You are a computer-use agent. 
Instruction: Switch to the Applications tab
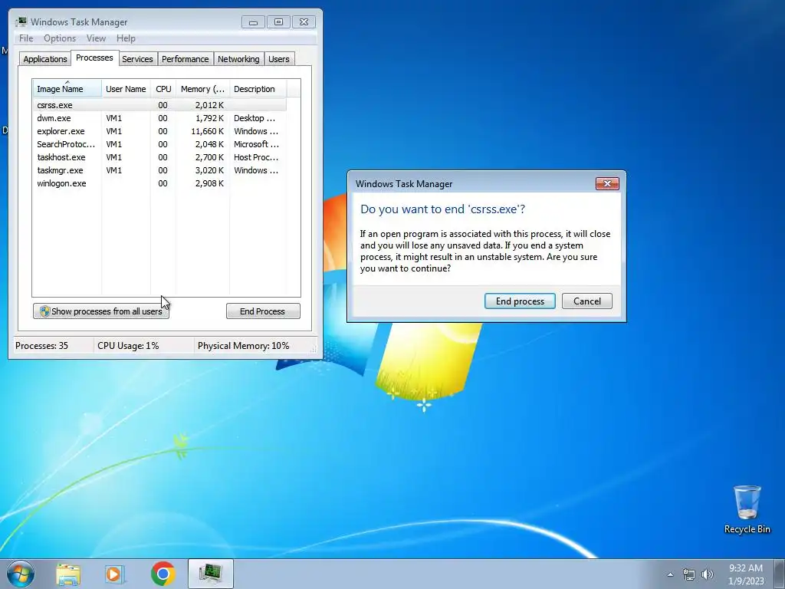point(45,59)
